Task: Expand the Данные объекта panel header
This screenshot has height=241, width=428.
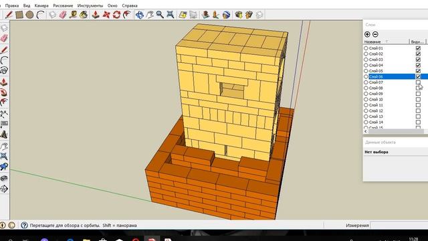Action: pos(395,143)
